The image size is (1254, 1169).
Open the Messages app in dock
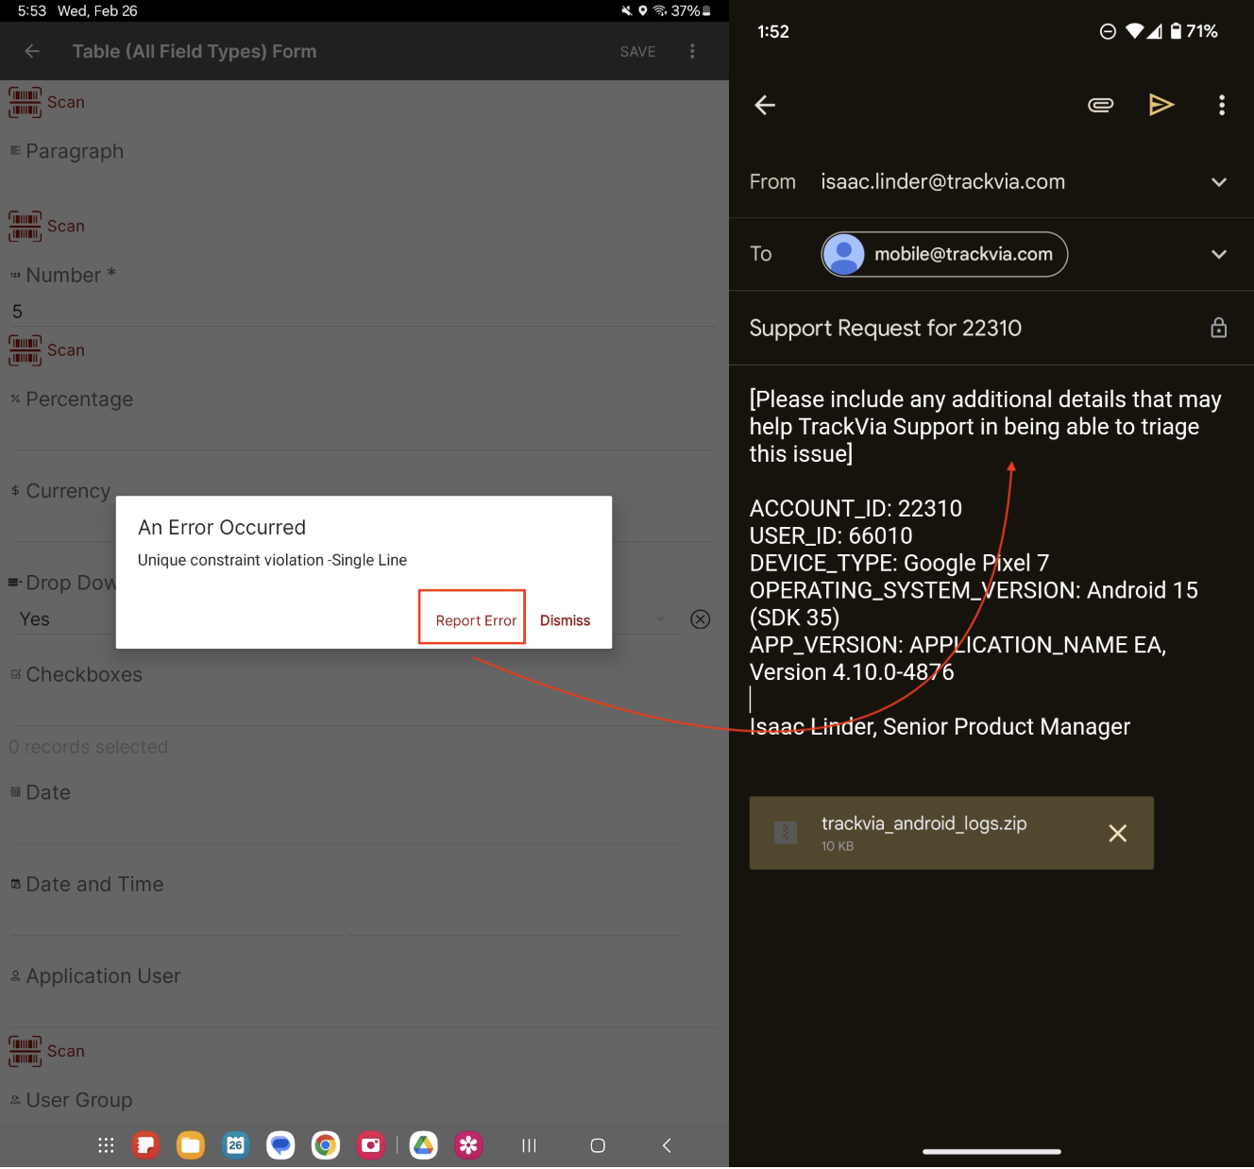(280, 1145)
